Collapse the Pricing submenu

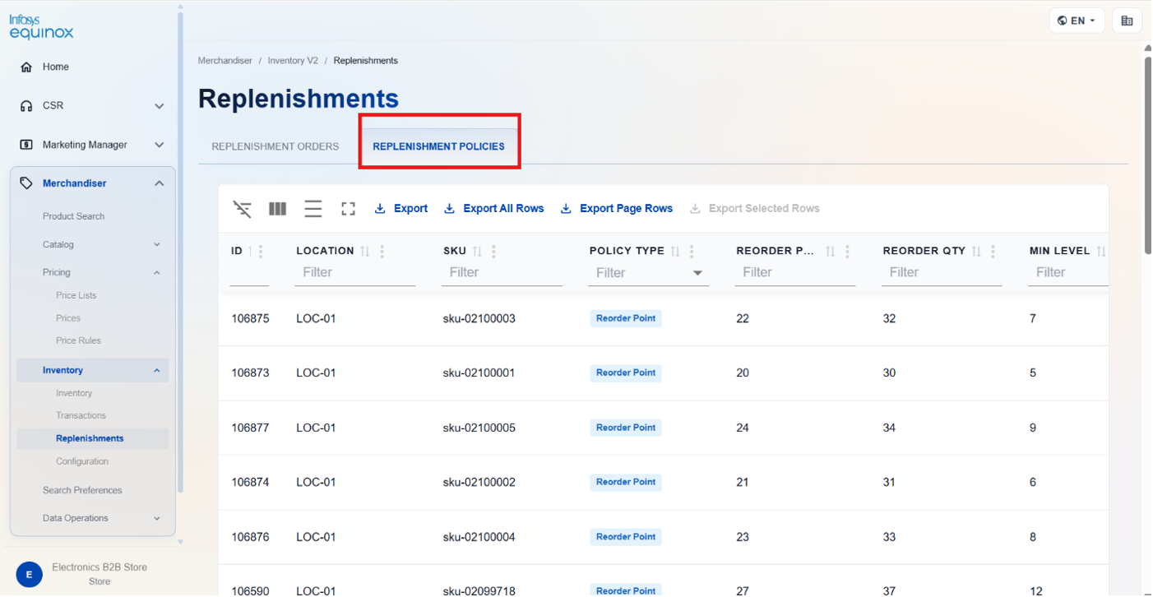[x=157, y=272]
